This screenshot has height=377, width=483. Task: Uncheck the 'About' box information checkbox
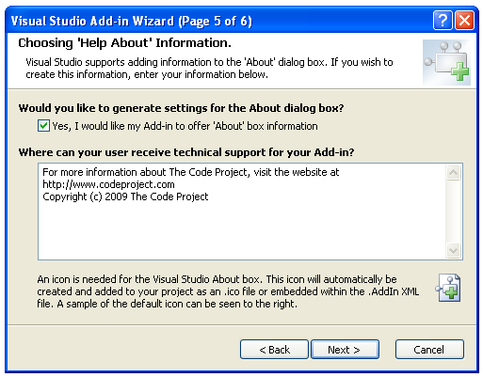(x=43, y=126)
